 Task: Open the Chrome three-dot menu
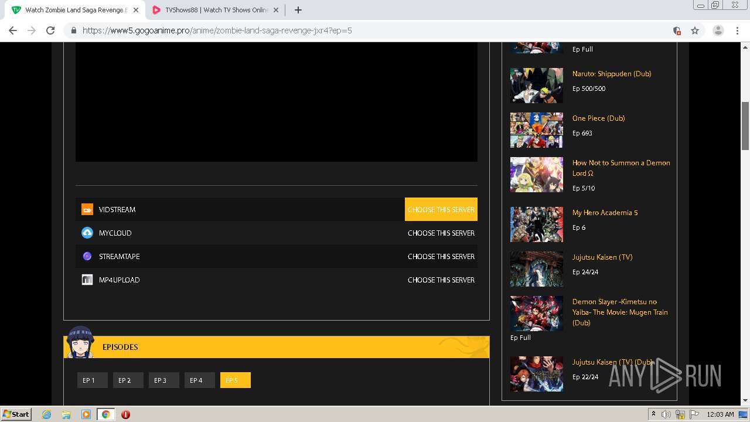pos(738,30)
